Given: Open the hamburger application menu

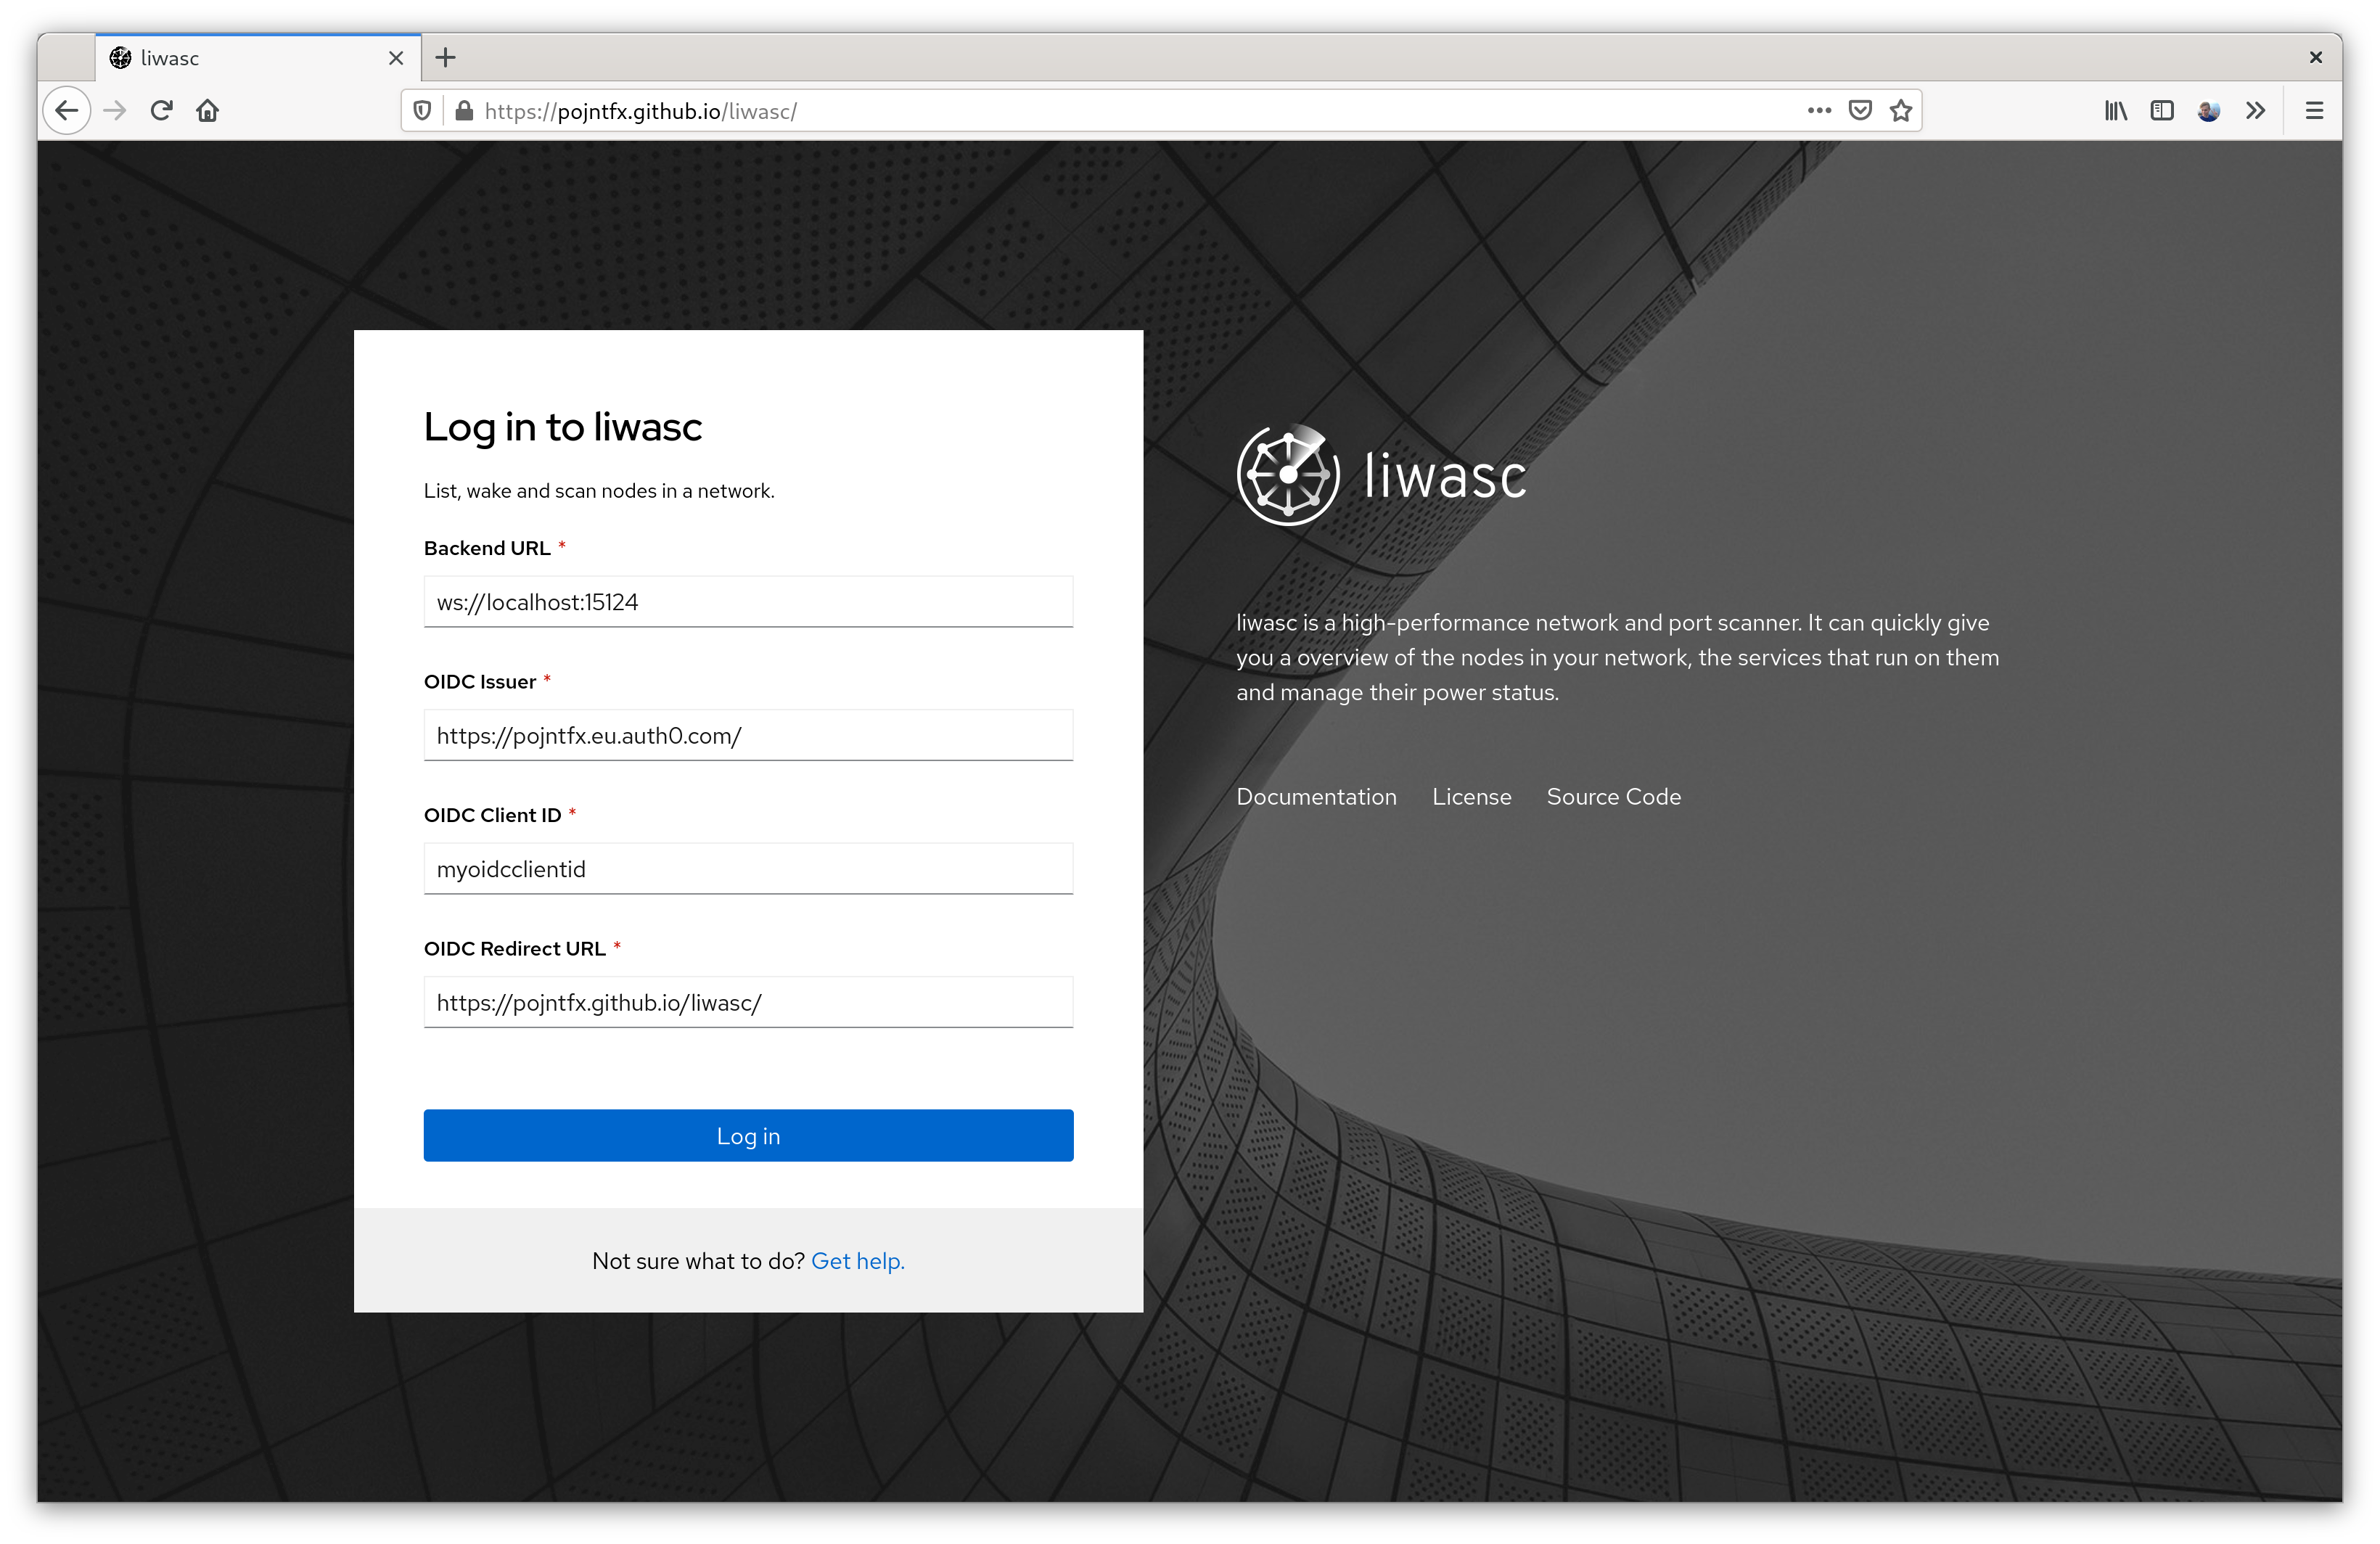Looking at the screenshot, I should tap(2313, 111).
